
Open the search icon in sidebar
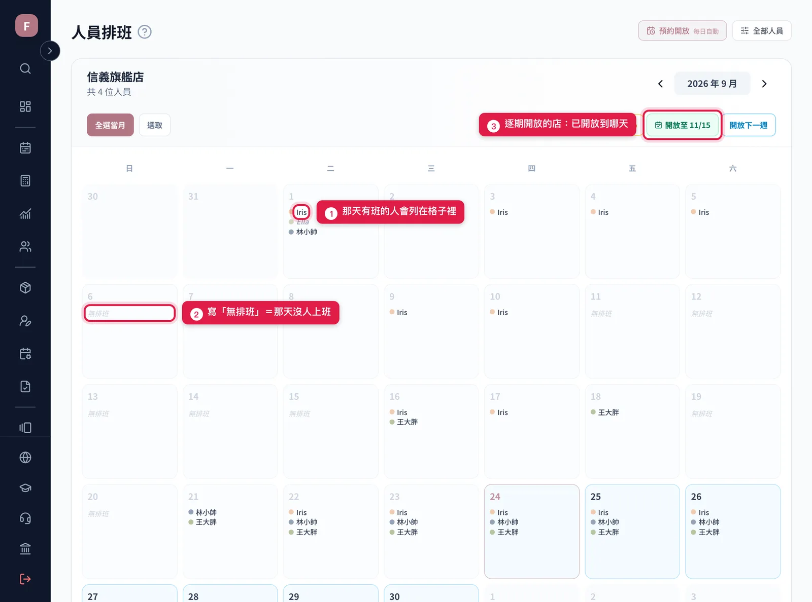pos(25,68)
